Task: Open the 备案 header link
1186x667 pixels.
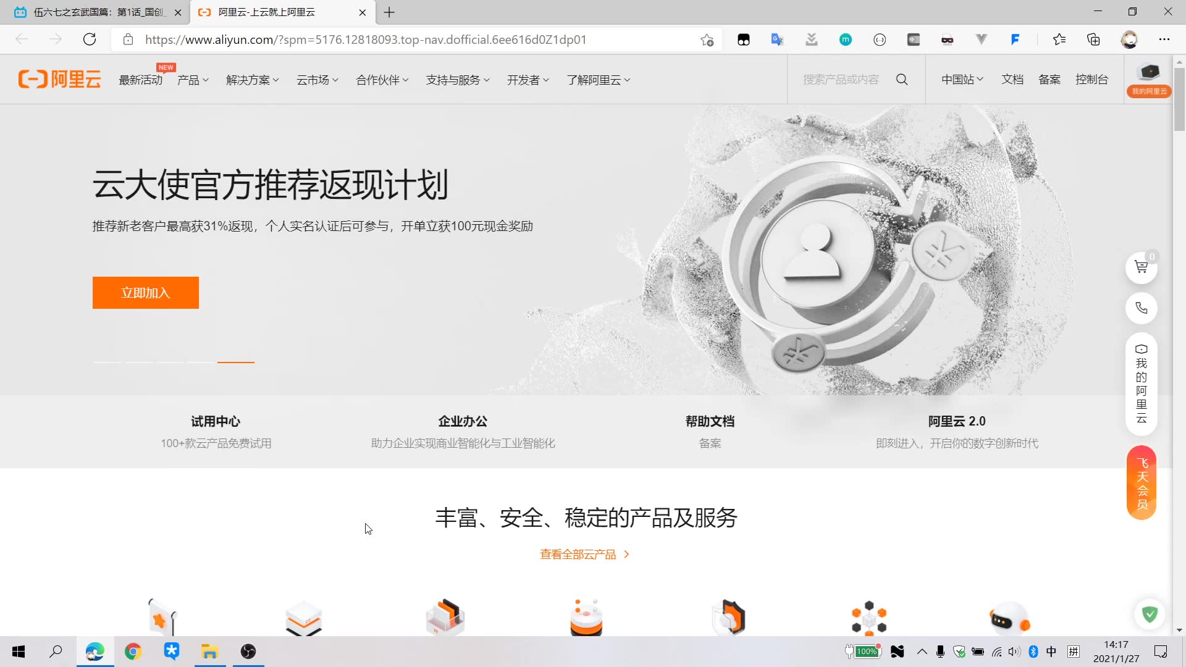Action: [1049, 80]
